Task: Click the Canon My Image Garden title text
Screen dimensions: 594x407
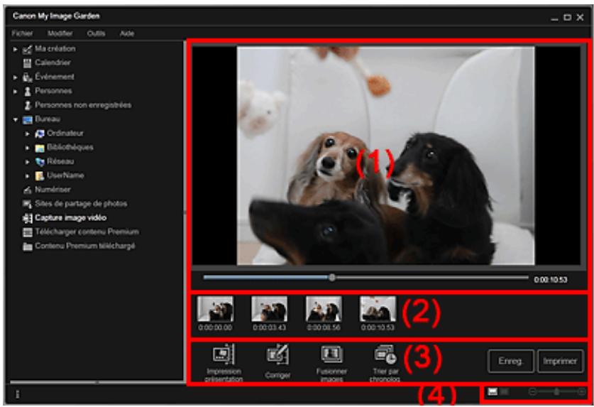Action: (x=56, y=16)
